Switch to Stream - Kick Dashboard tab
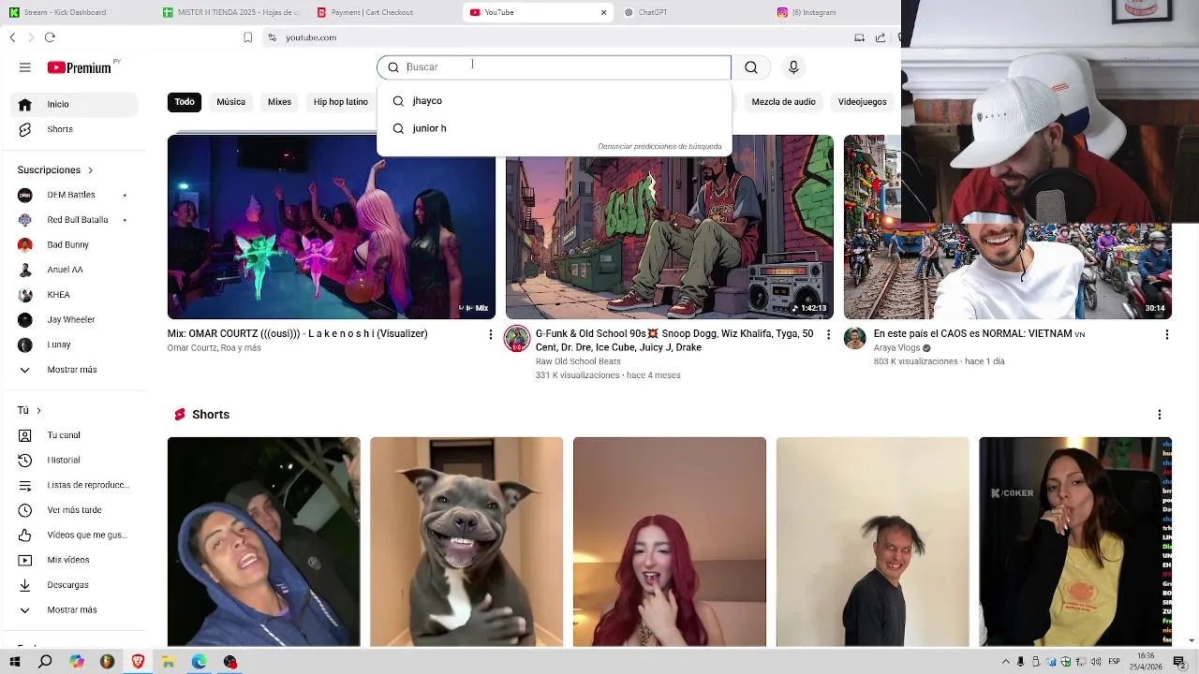This screenshot has width=1199, height=674. (x=77, y=12)
